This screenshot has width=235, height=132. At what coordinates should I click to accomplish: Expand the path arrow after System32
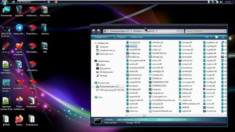coord(156,31)
